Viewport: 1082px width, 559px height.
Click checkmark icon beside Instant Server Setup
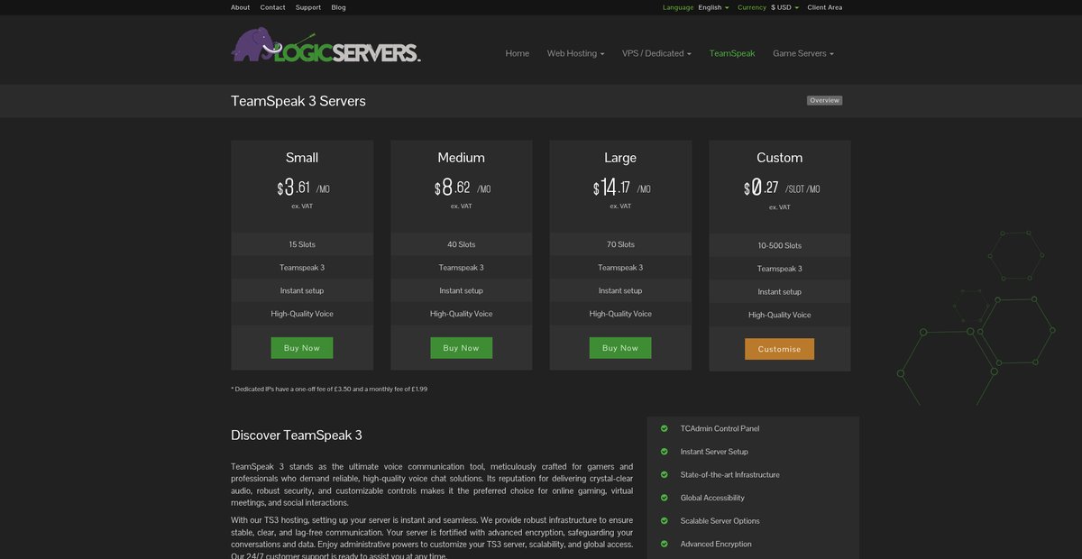point(665,452)
